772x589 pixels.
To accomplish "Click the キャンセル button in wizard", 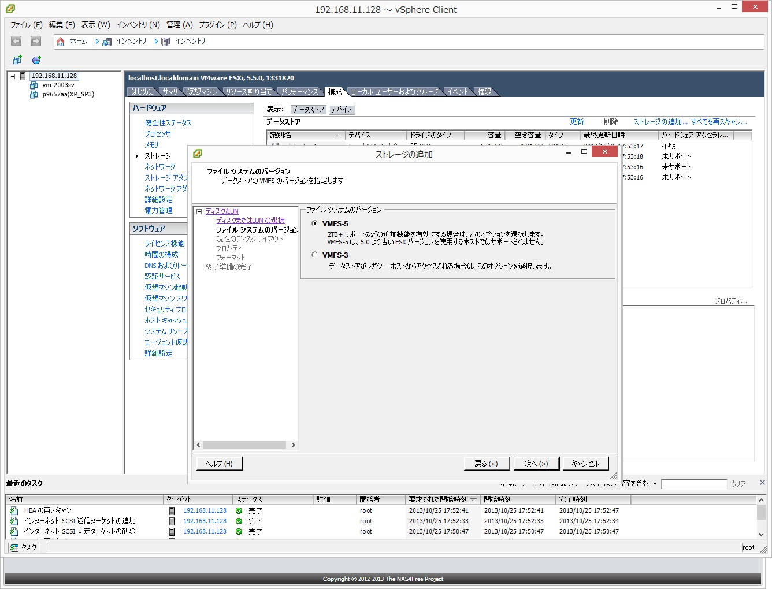I will (x=585, y=464).
